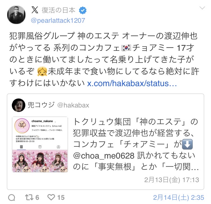Open the quoted tweet text body
The width and height of the screenshot is (211, 204).
[x=136, y=144]
